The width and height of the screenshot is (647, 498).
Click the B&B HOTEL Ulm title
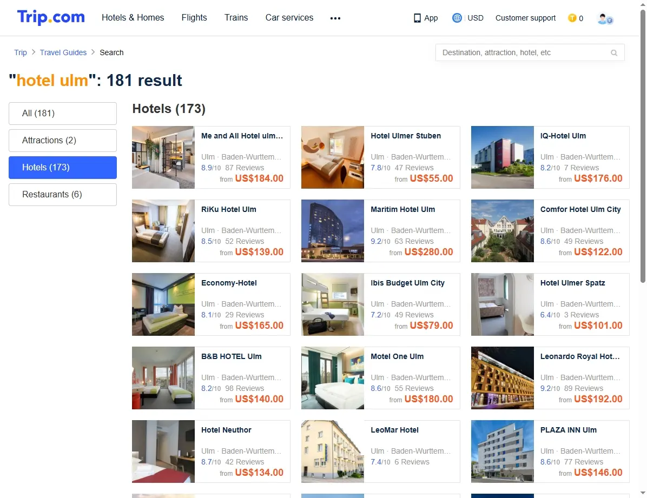click(231, 356)
